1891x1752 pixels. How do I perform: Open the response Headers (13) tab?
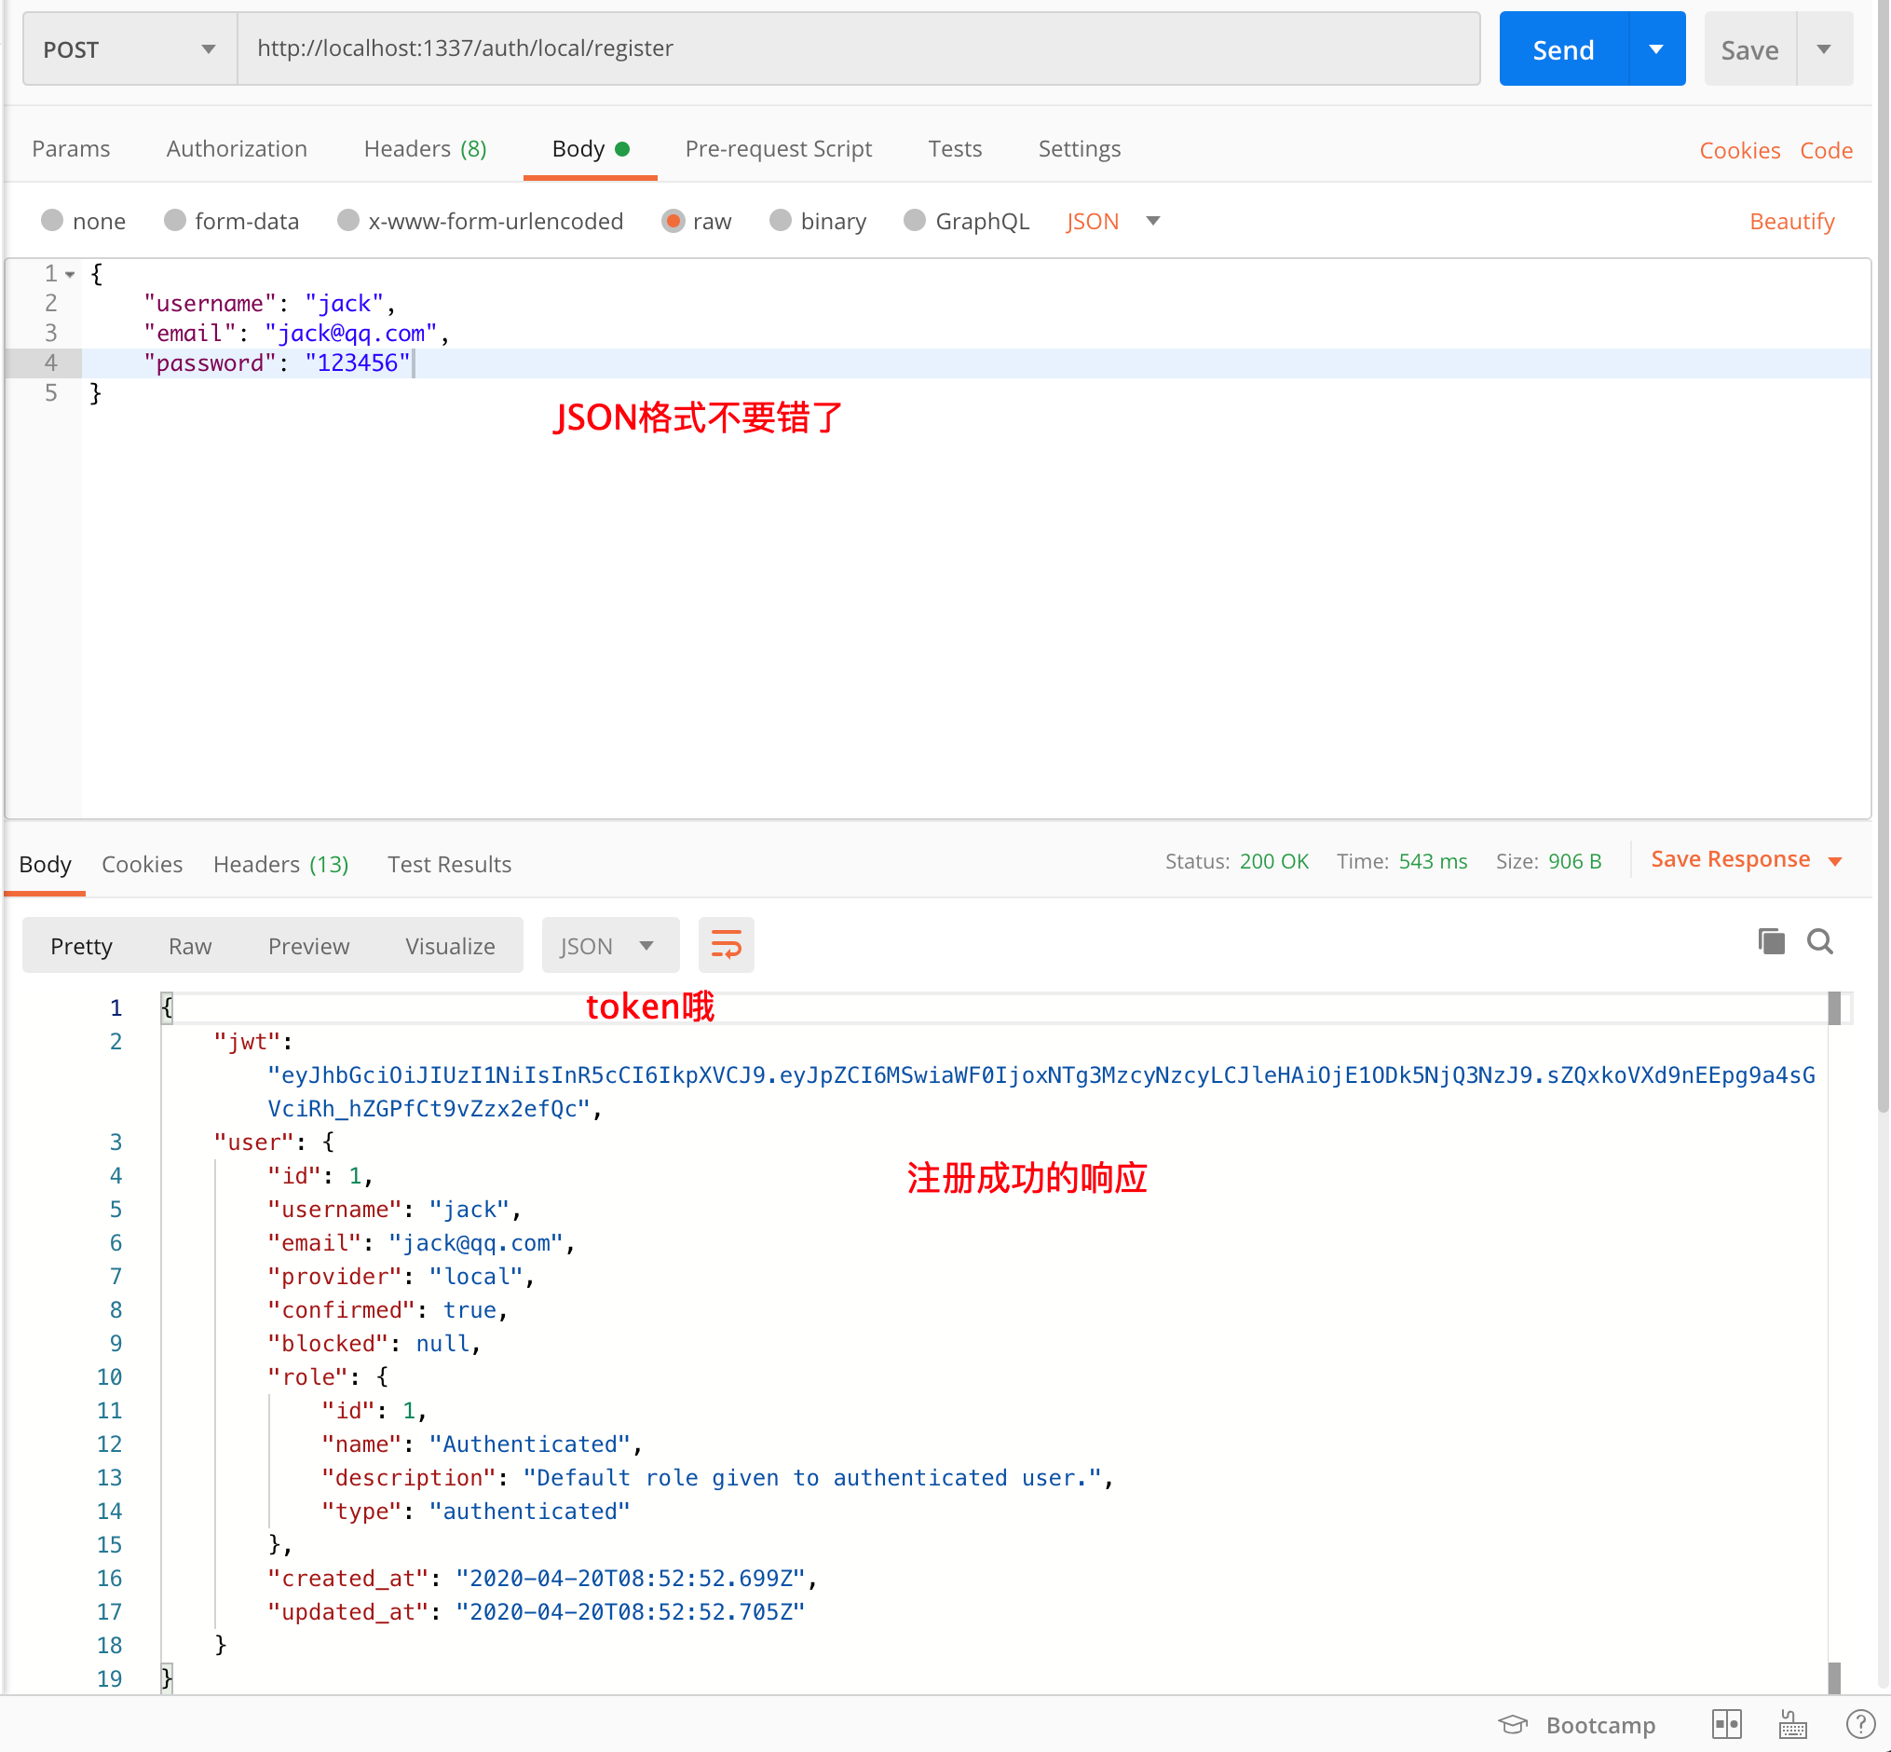click(x=280, y=864)
